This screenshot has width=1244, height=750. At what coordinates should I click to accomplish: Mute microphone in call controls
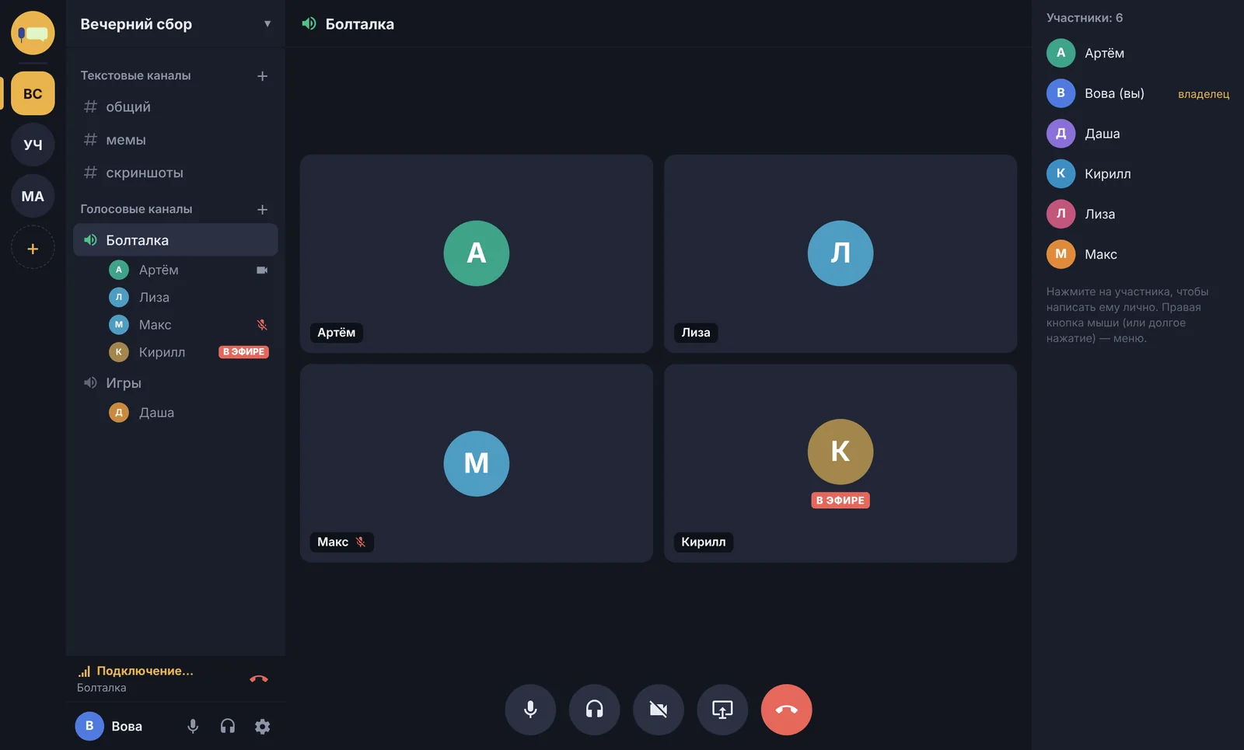pyautogui.click(x=530, y=710)
